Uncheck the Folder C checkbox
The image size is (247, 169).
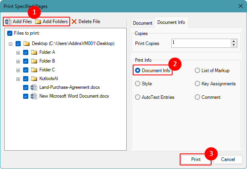25,70
